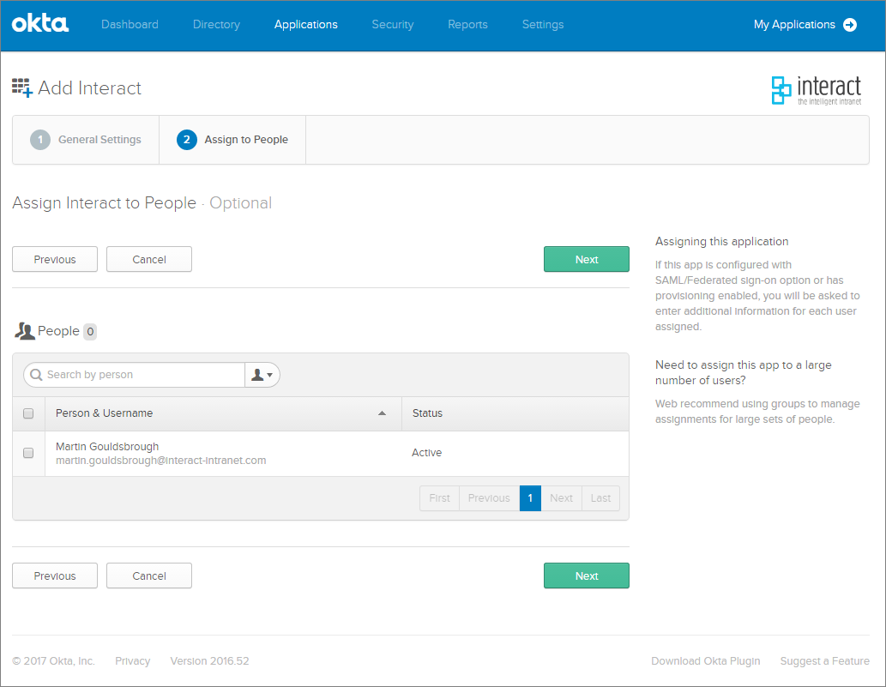Click the step 2 circle icon

point(186,140)
